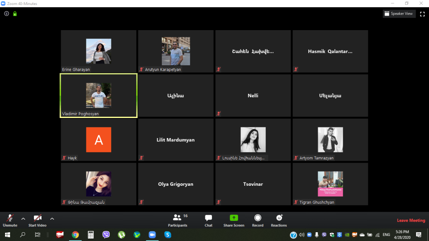Click the Lilit Mardumyan participant name
Screen dimensions: 429x241
176,140
